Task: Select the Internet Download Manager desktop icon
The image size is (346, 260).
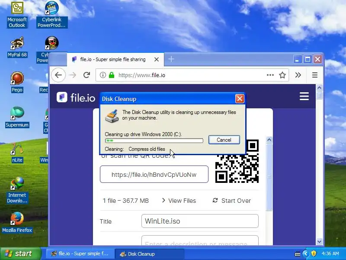Action: click(17, 190)
